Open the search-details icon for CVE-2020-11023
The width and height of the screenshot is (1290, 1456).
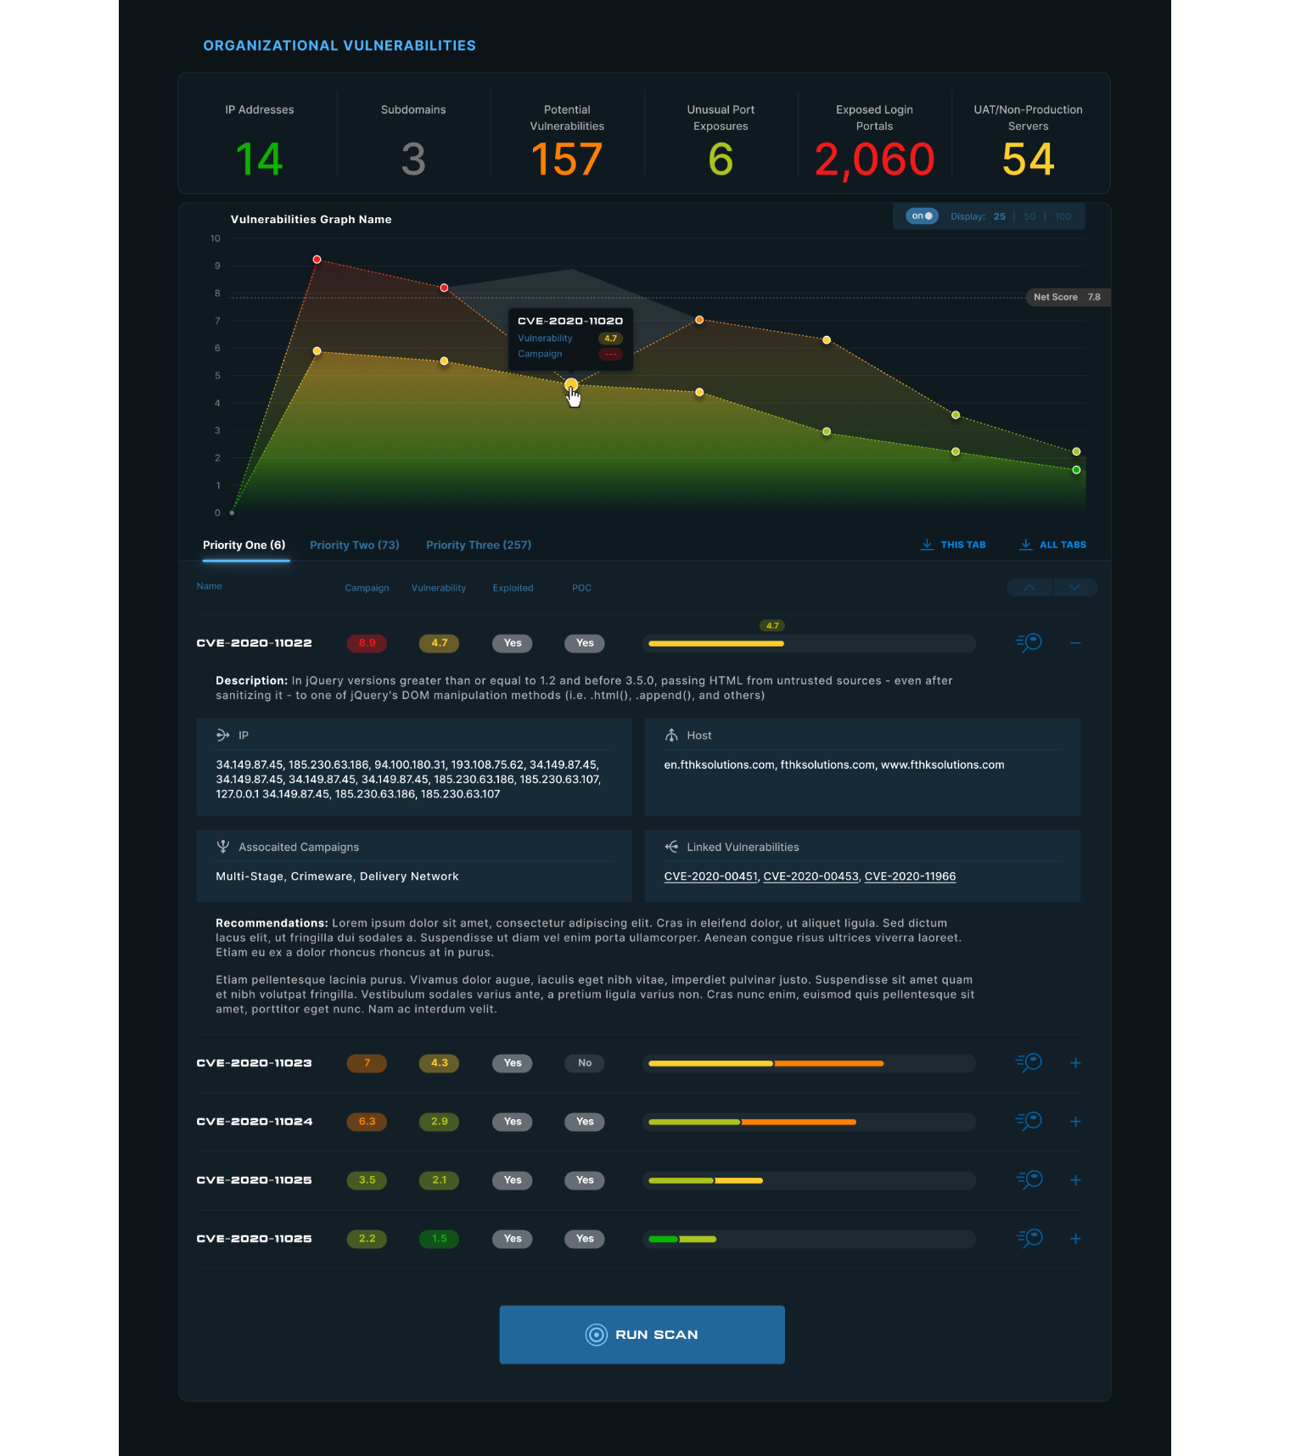click(x=1029, y=1062)
